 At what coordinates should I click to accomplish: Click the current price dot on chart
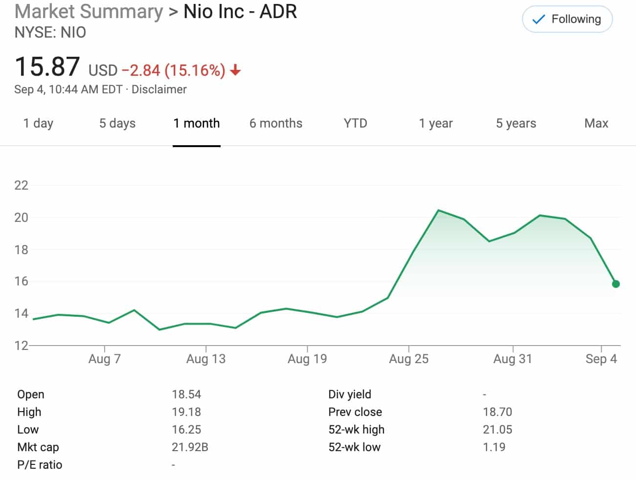616,284
